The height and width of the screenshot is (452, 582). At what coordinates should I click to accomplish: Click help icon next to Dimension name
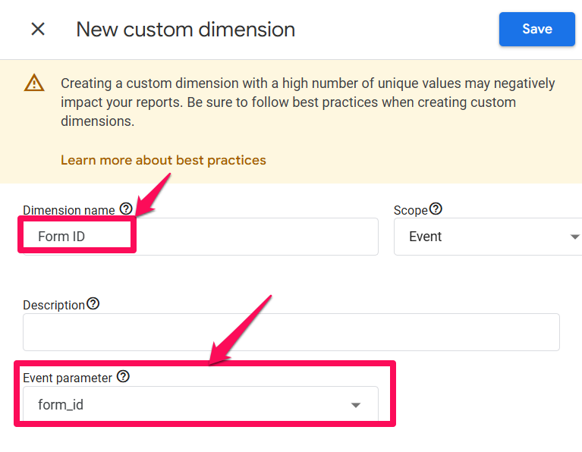click(x=126, y=209)
